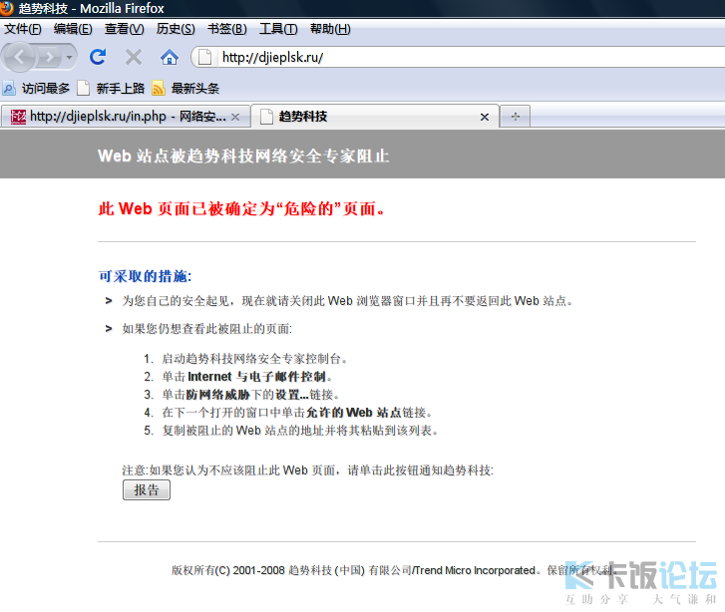725x612 pixels.
Task: Click the bold 允许的 Web 站点 text
Action: 354,413
